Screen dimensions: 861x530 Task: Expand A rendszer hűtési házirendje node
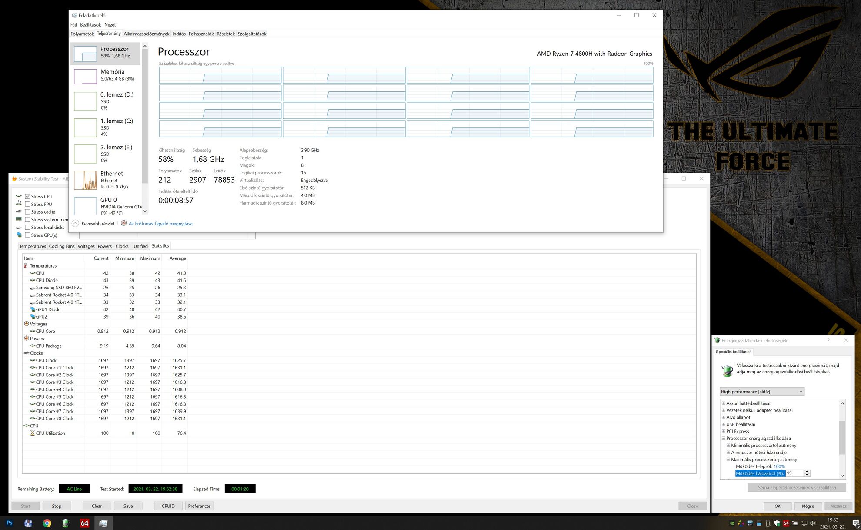point(728,453)
